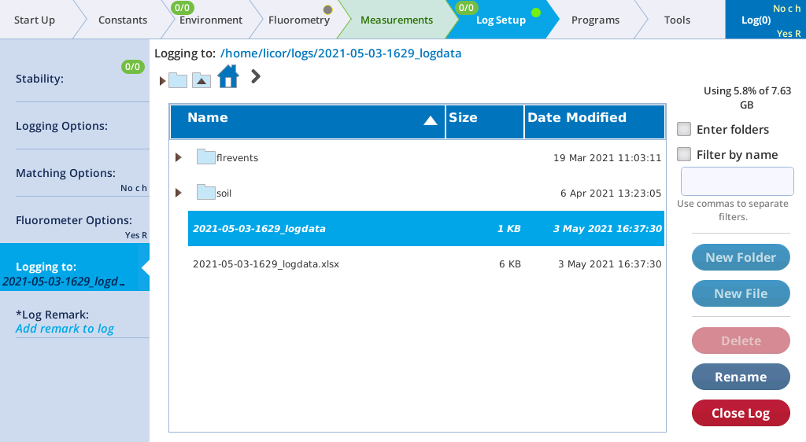Viewport: 806px width, 442px height.
Task: Select the 2021-05-03-1629_logdata.xlsx file
Action: (x=266, y=264)
